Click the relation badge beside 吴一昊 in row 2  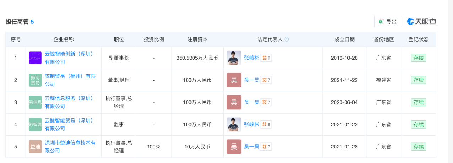pos(266,80)
